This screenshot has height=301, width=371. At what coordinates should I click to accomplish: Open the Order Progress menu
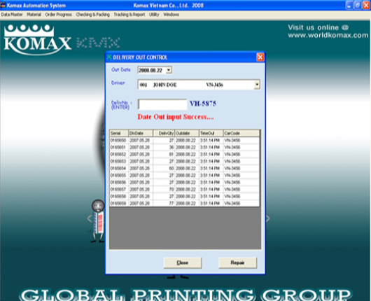(x=58, y=15)
